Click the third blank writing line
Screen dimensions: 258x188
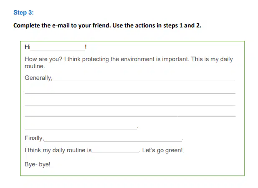coord(130,103)
